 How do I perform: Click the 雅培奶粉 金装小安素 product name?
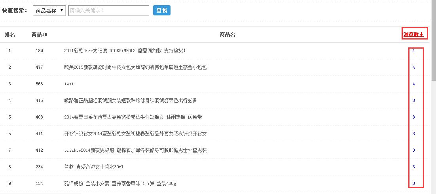tap(120, 183)
